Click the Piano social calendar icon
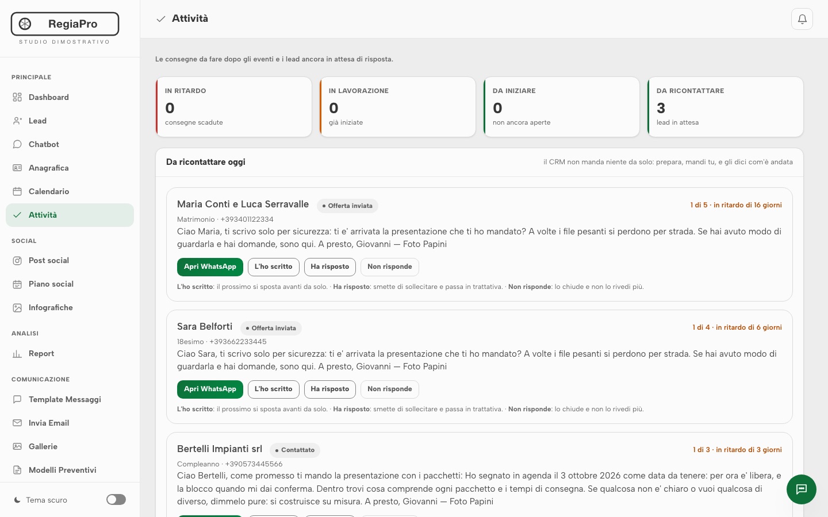828x517 pixels. [x=17, y=284]
